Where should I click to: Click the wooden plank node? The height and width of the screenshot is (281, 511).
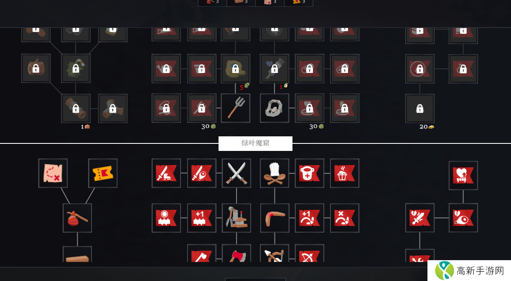coord(77,255)
